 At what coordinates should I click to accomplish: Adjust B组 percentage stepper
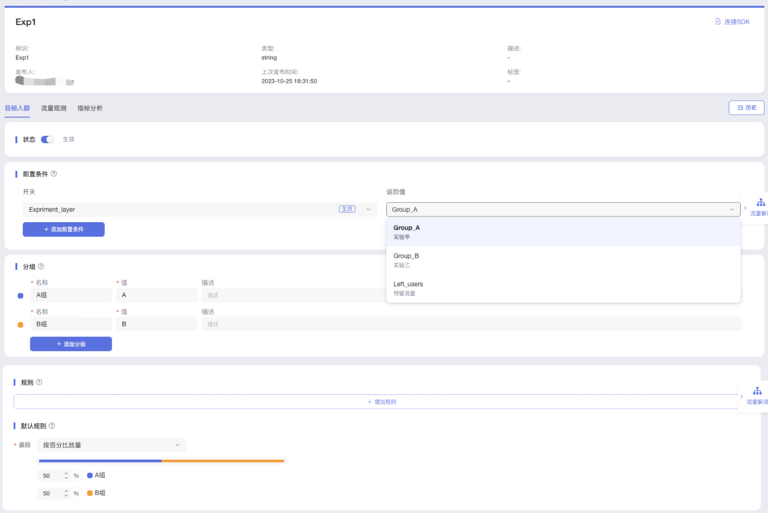pyautogui.click(x=67, y=493)
